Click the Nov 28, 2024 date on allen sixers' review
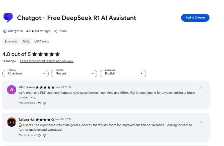This screenshot has height=146, width=224. coord(63,87)
